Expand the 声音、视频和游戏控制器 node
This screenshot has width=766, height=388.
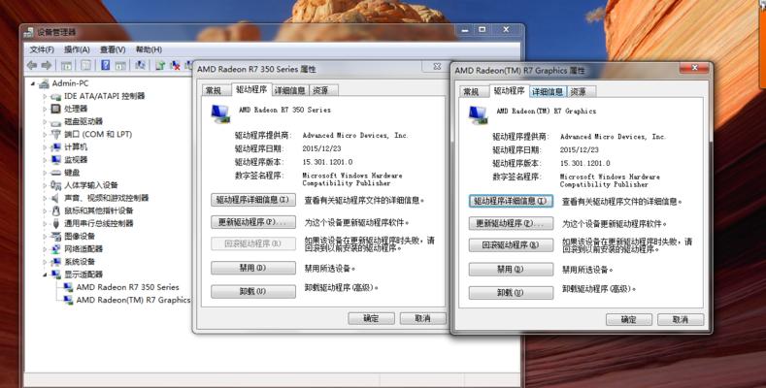pyautogui.click(x=45, y=198)
